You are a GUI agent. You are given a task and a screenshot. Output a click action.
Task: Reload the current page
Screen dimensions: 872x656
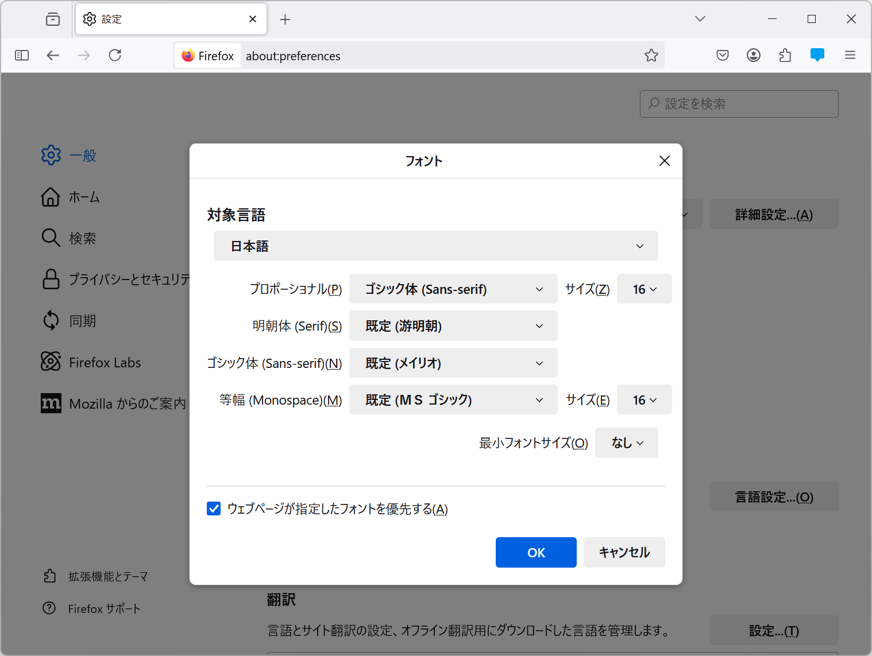pos(114,55)
